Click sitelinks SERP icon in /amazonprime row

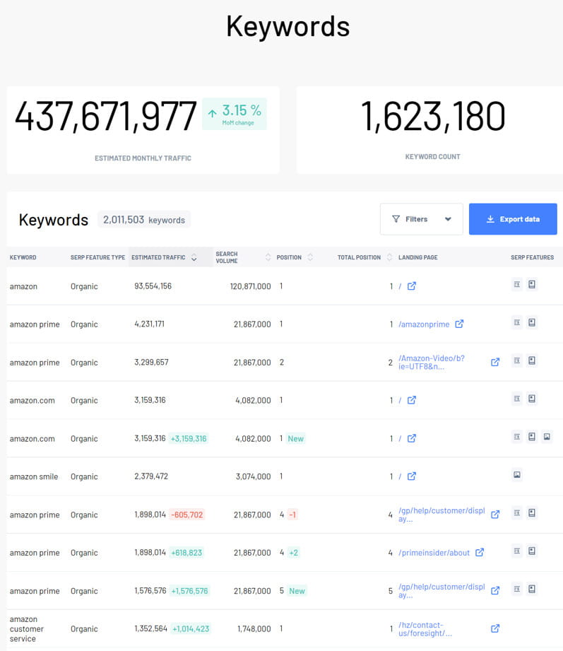pos(517,322)
